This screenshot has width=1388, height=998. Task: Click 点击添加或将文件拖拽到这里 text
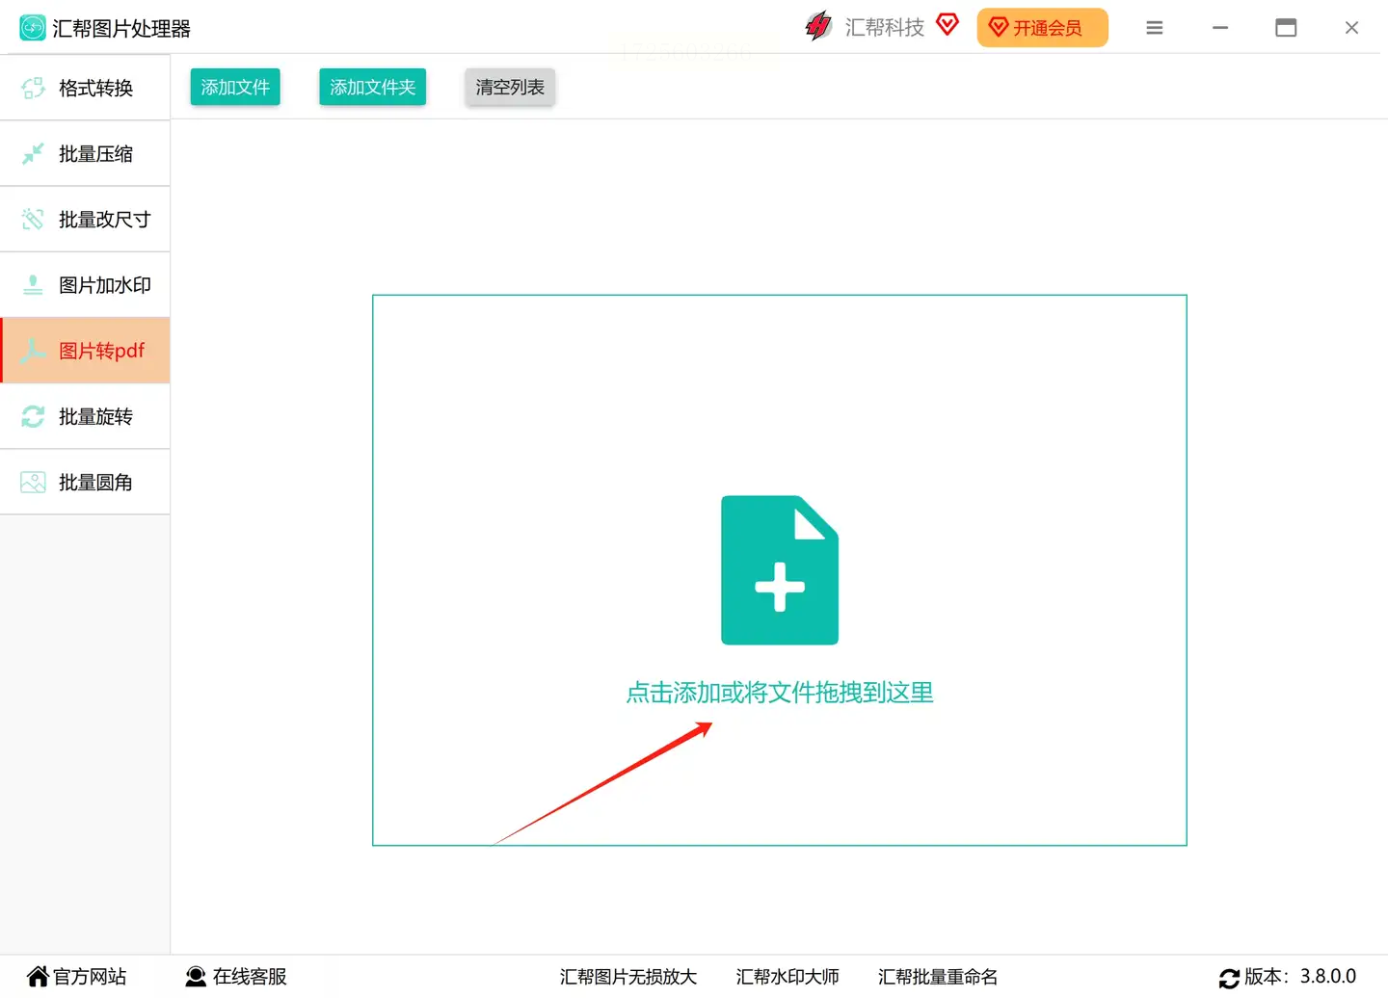[780, 693]
